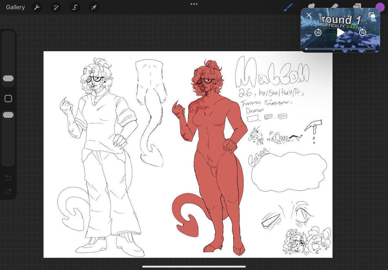Open the Selection tool
The image size is (388, 270).
click(x=75, y=7)
